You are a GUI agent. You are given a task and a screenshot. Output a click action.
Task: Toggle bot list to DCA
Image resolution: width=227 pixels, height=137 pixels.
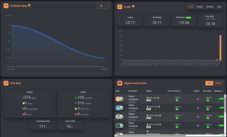209,83
